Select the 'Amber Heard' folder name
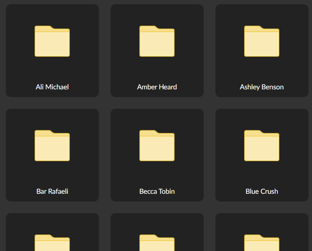312x251 pixels. click(157, 87)
